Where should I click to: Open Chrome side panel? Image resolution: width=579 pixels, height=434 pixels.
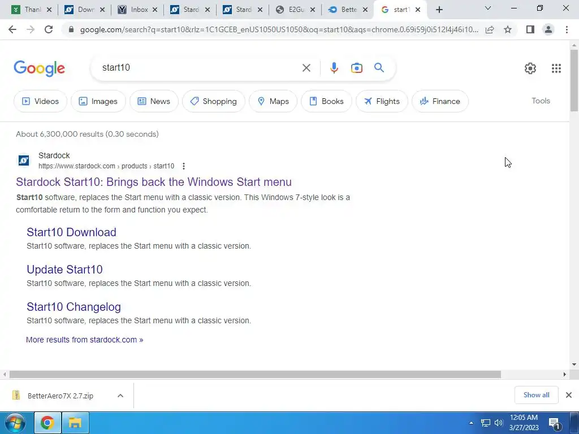530,29
